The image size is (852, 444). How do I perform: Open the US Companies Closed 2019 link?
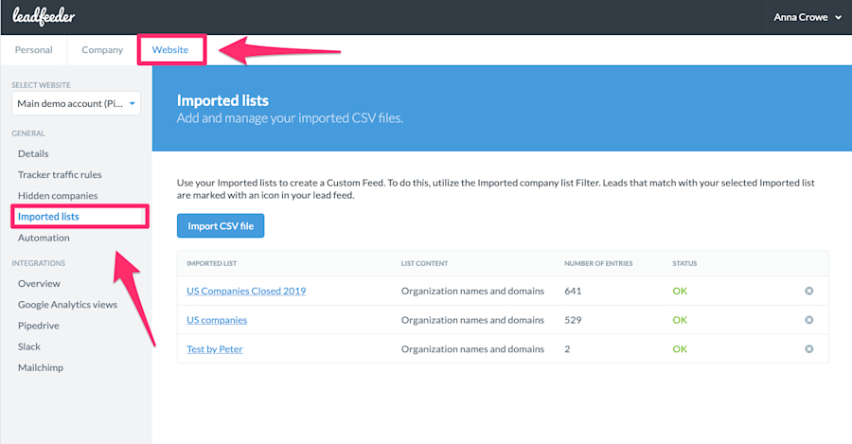tap(246, 291)
